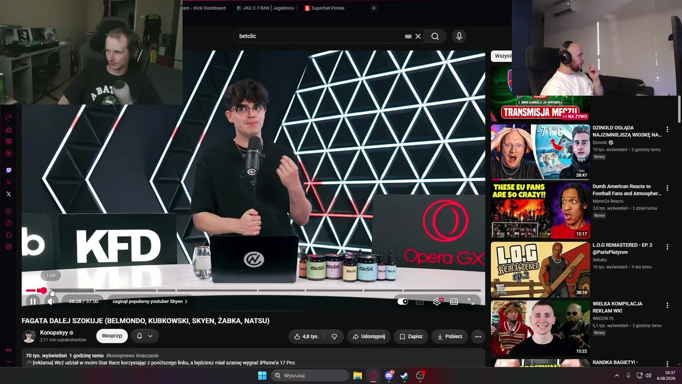
Task: Like the video (4,8 tys.)
Action: click(306, 337)
